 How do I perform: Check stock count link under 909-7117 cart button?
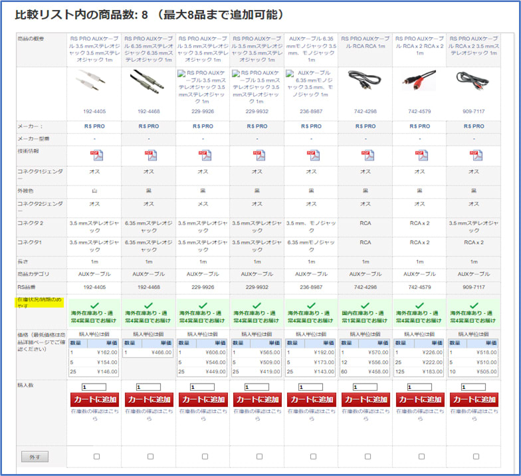tap(474, 415)
